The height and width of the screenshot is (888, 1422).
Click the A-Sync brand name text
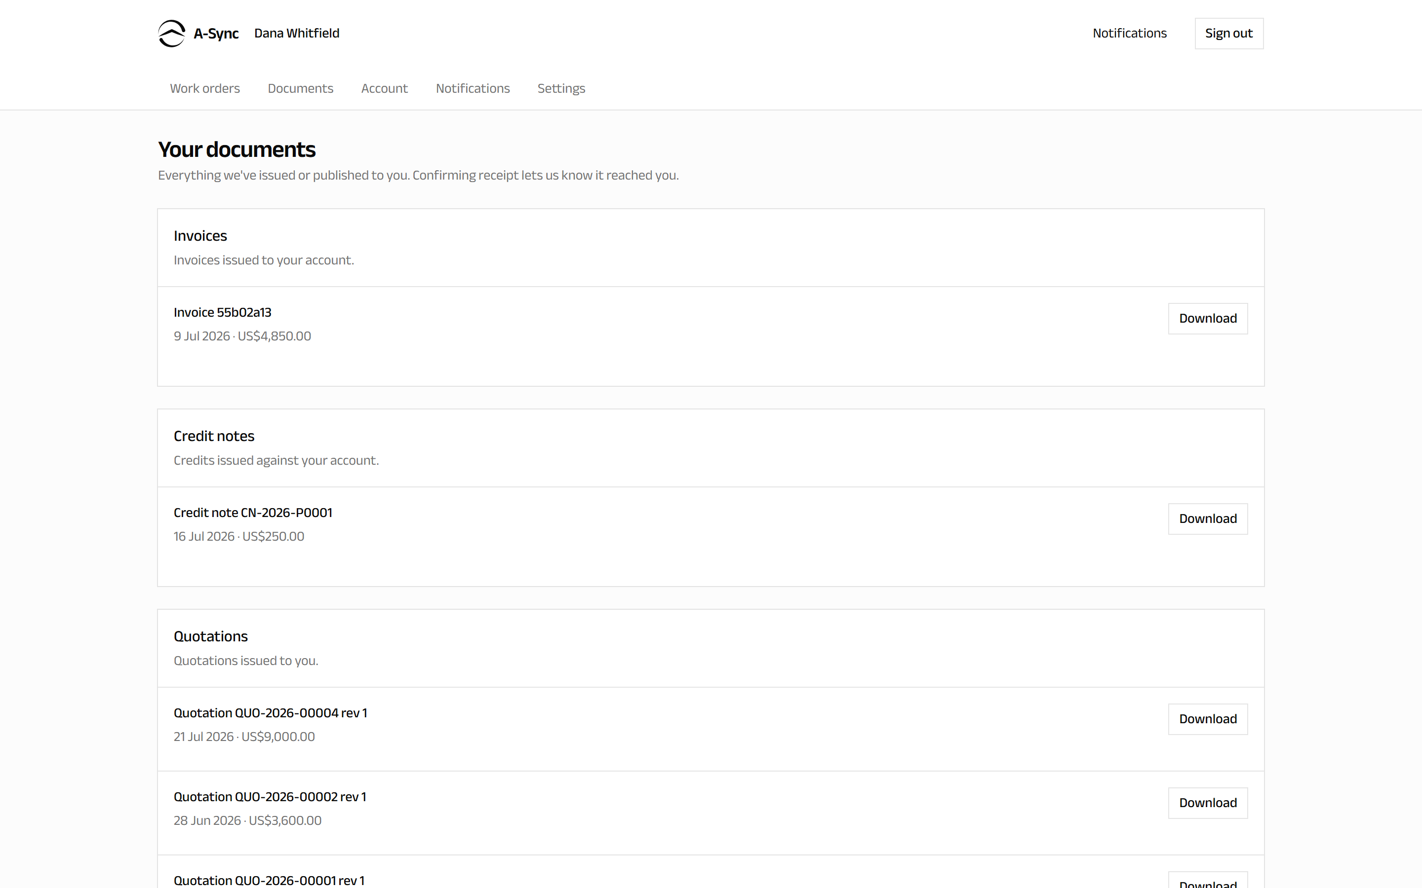216,34
